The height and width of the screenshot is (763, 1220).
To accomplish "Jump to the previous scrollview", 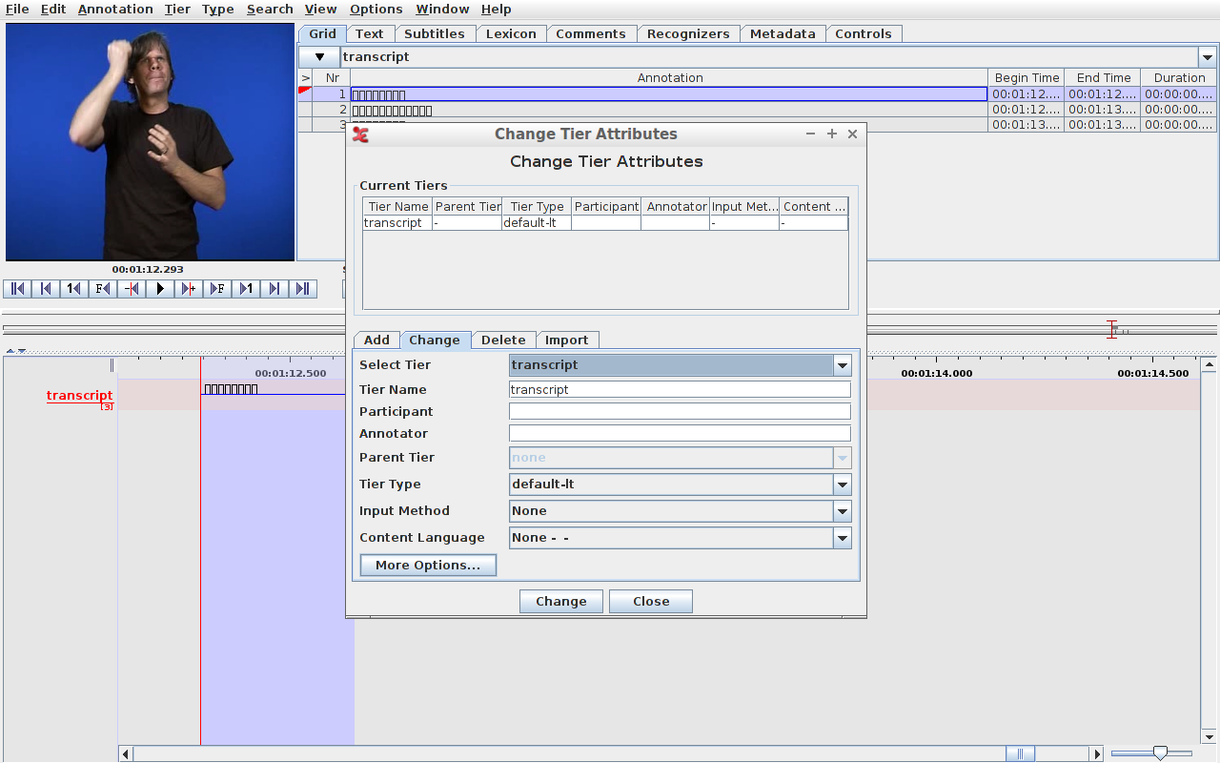I will [x=46, y=289].
